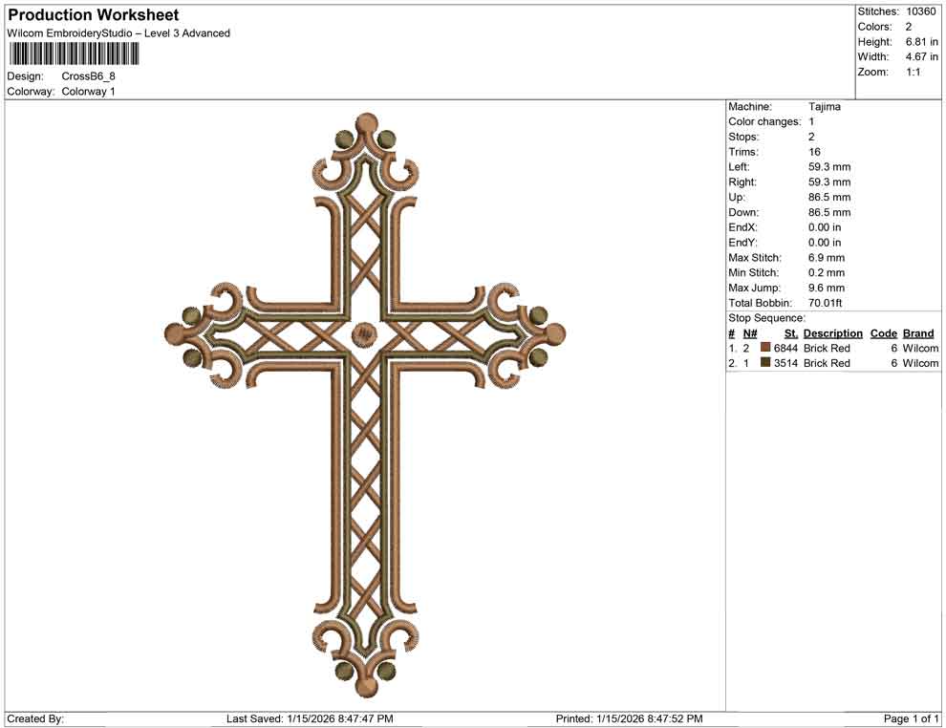Viewport: 946px width, 728px height.
Task: Click the Wilcom brand entry in row 1
Action: tap(918, 348)
